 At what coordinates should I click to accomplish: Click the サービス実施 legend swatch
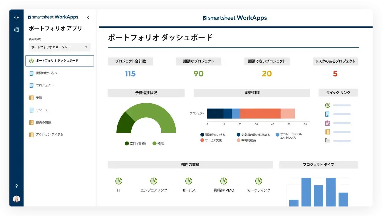coord(202,140)
